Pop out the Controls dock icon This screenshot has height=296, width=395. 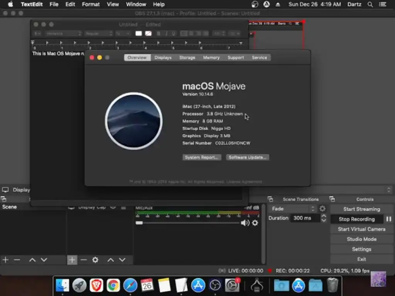coord(332,199)
